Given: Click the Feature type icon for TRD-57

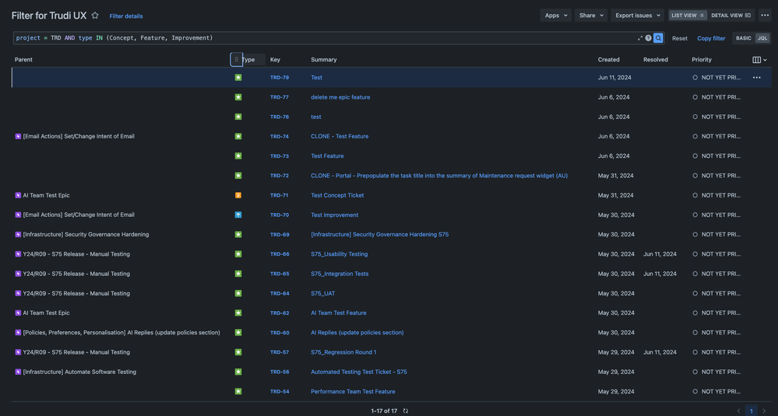Looking at the screenshot, I should (238, 352).
